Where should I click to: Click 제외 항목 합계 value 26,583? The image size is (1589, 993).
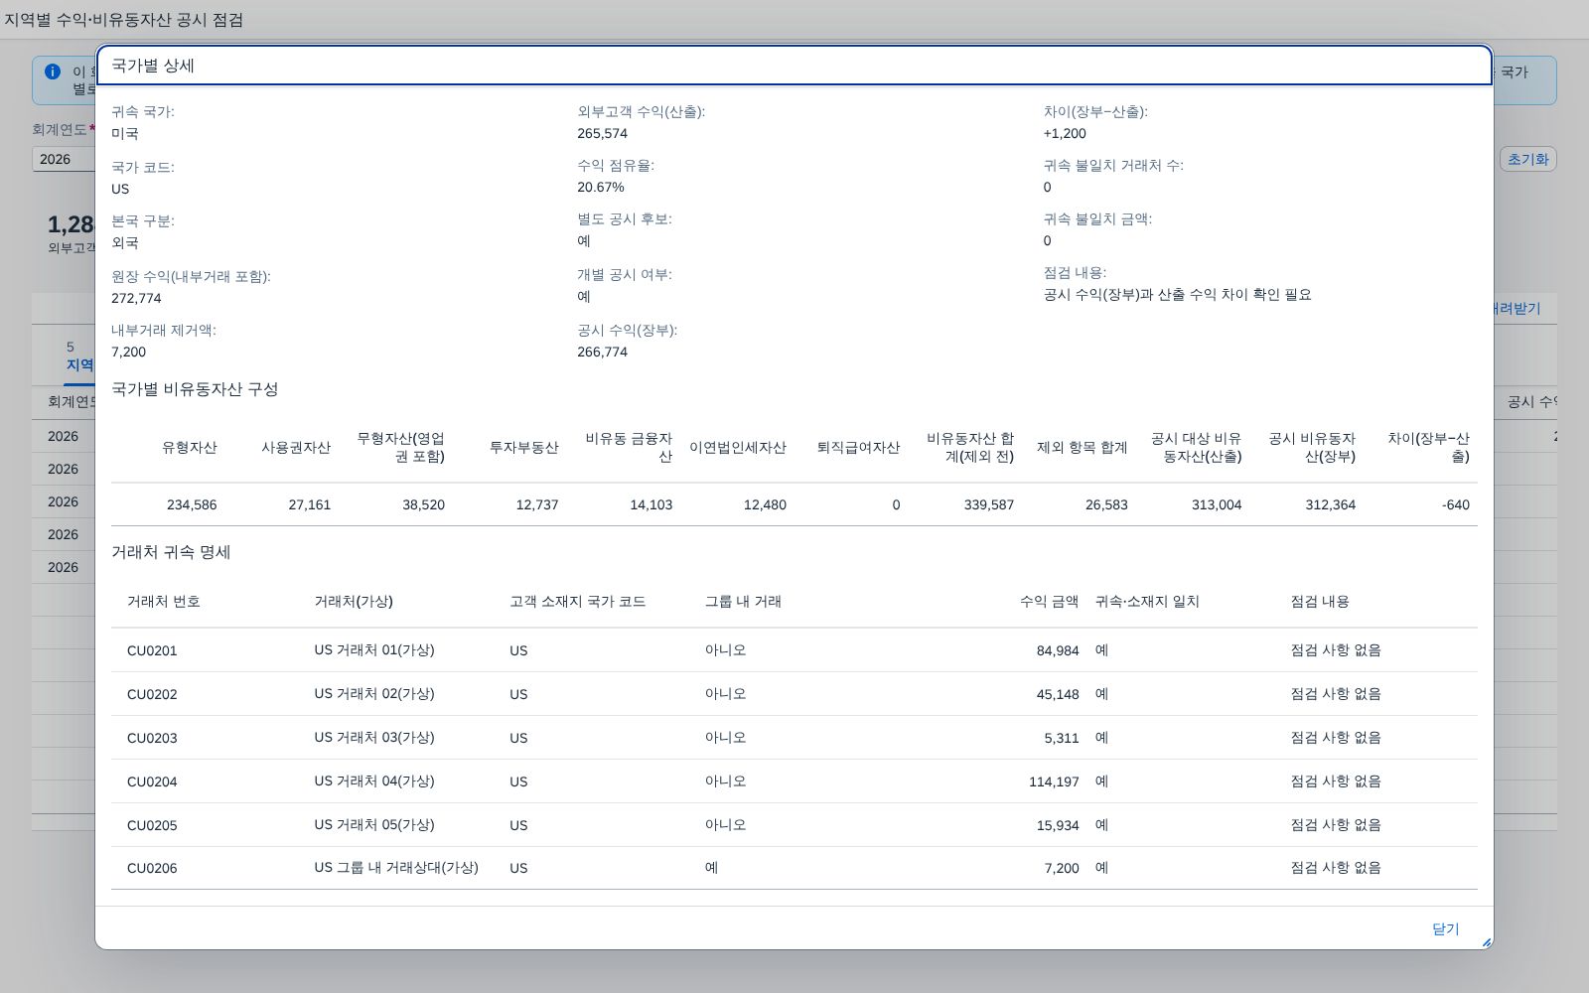click(x=1106, y=504)
